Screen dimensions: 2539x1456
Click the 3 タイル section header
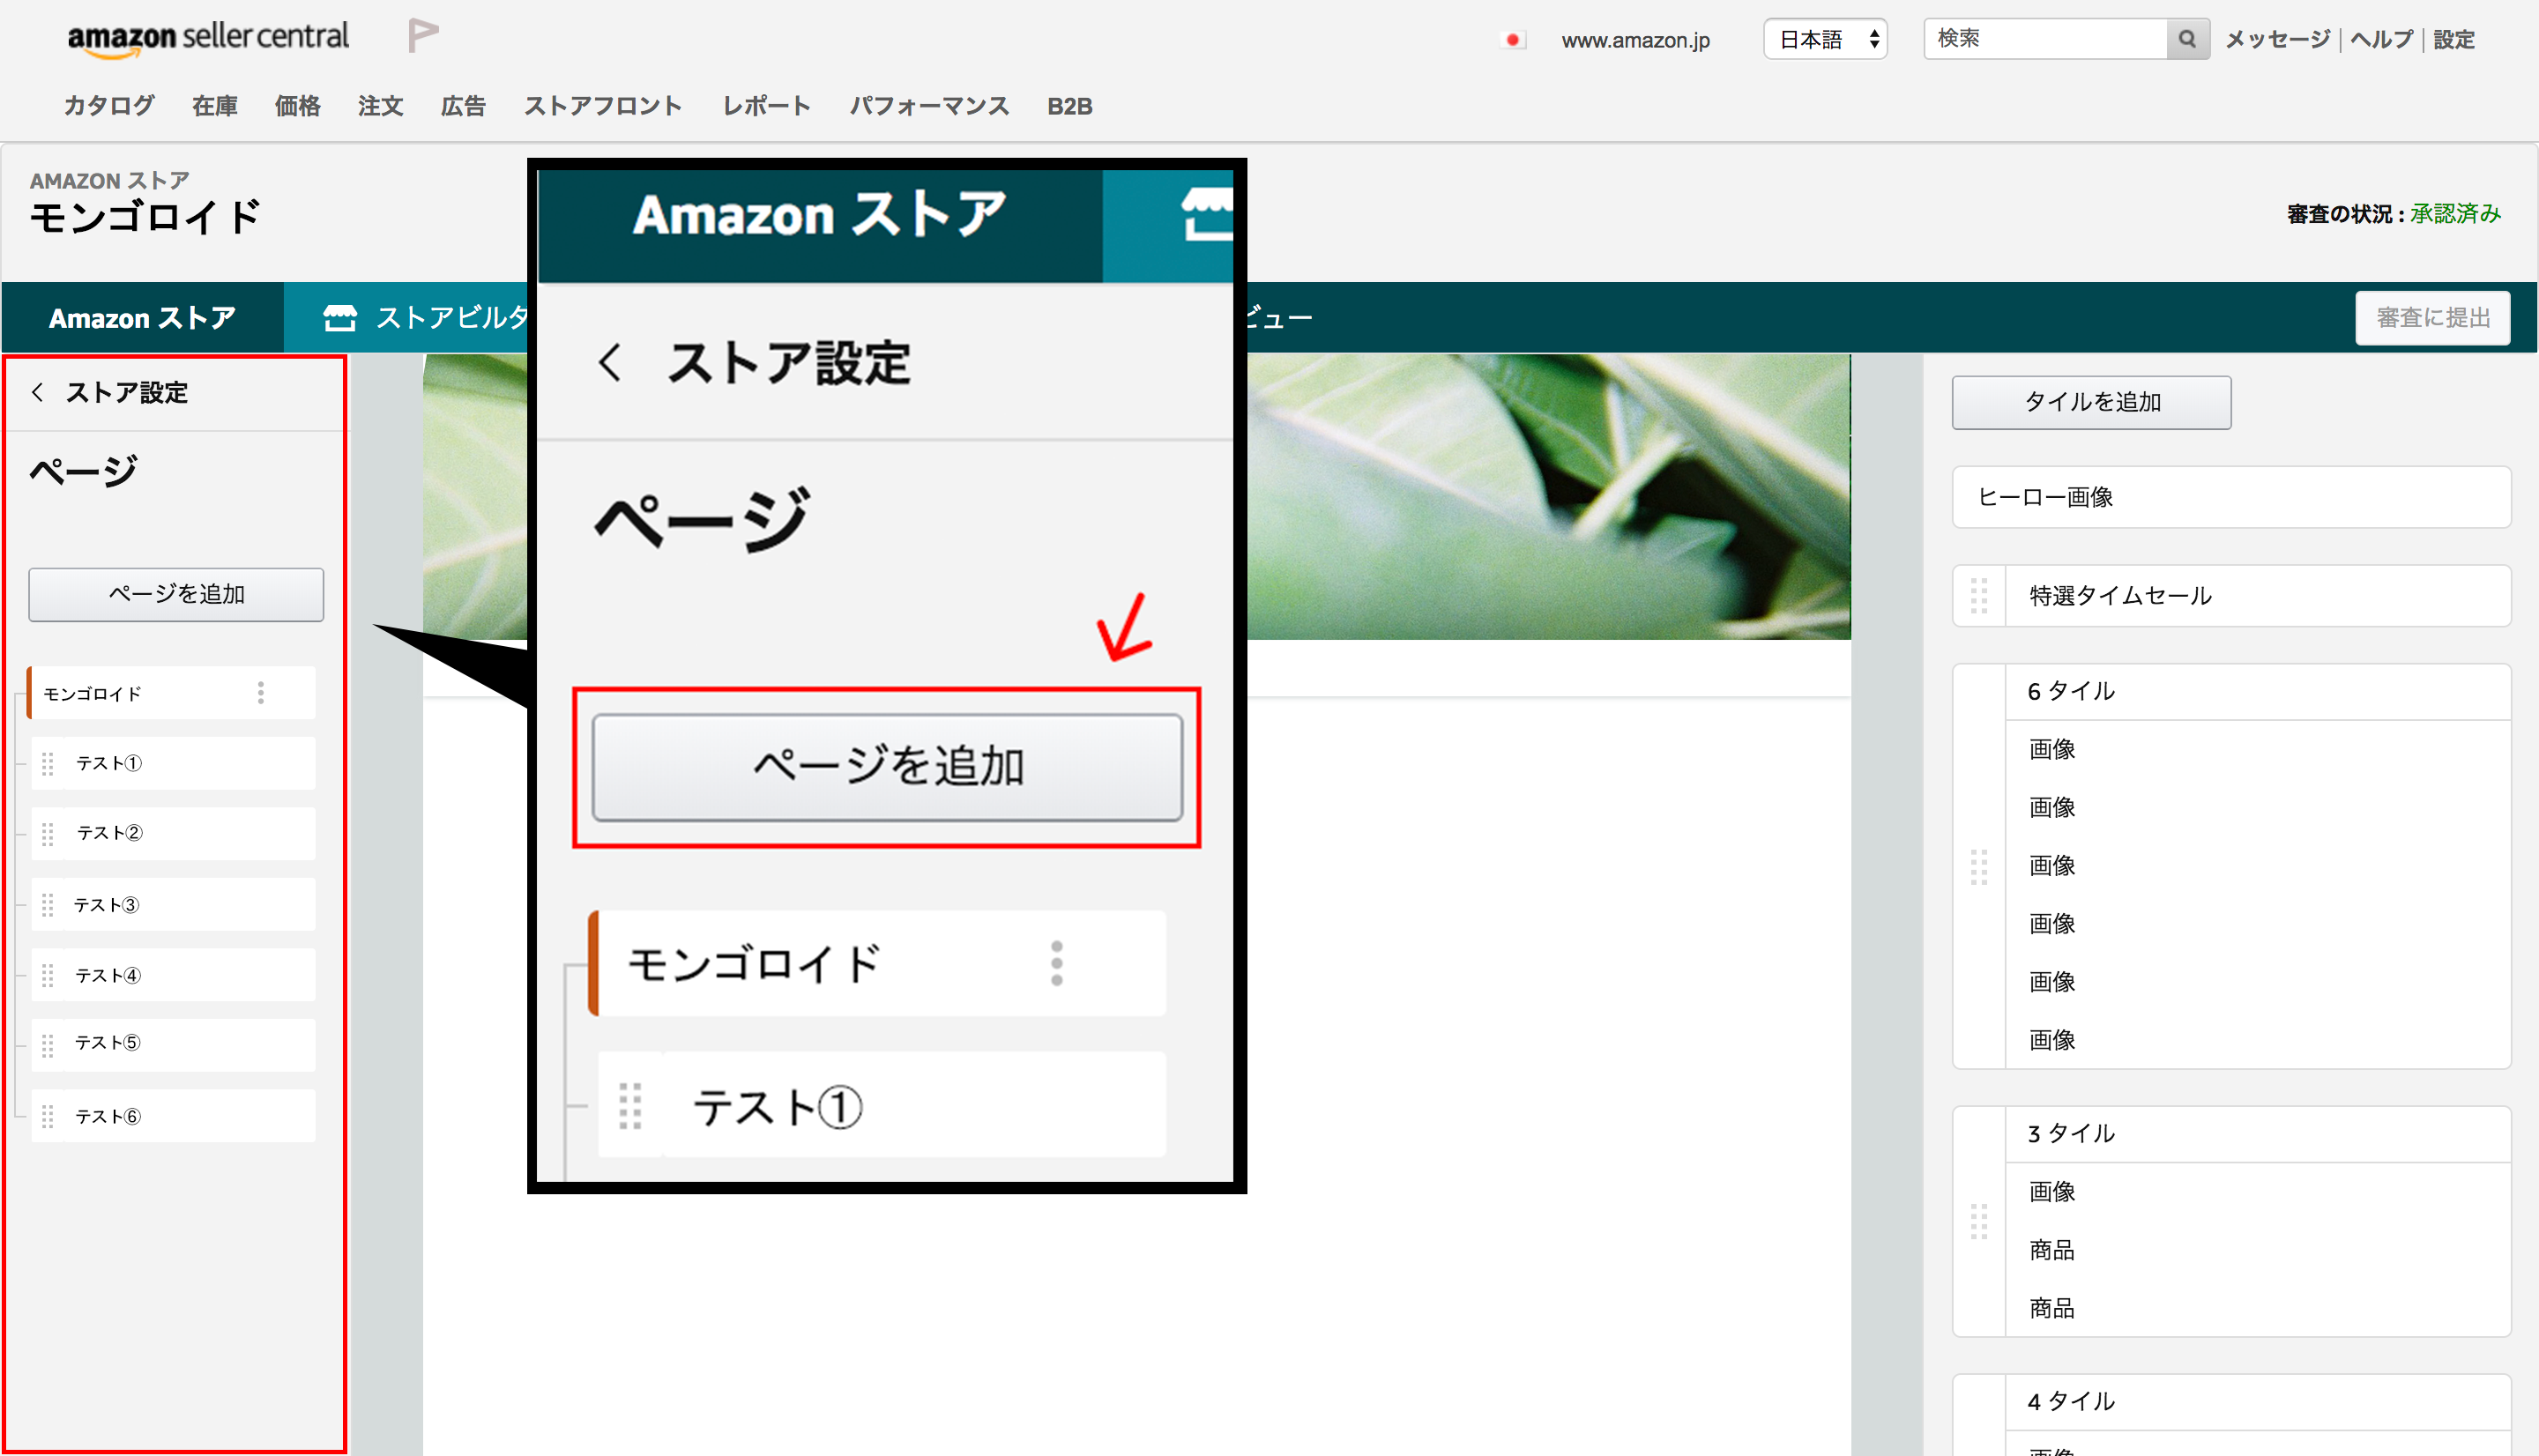(x=2258, y=1134)
